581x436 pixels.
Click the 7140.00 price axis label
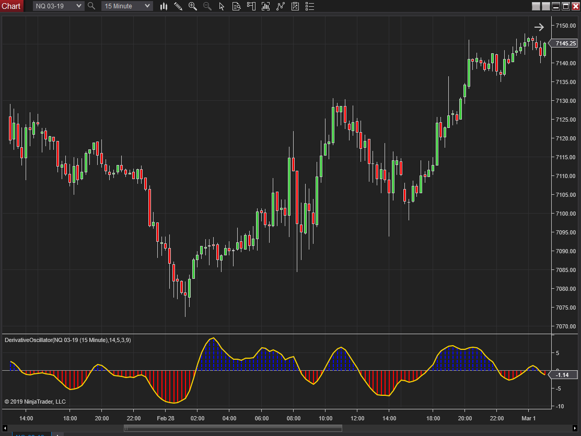[566, 63]
